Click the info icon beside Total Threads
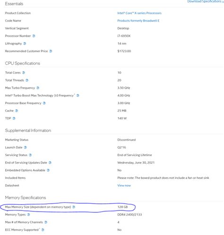 point(27,80)
